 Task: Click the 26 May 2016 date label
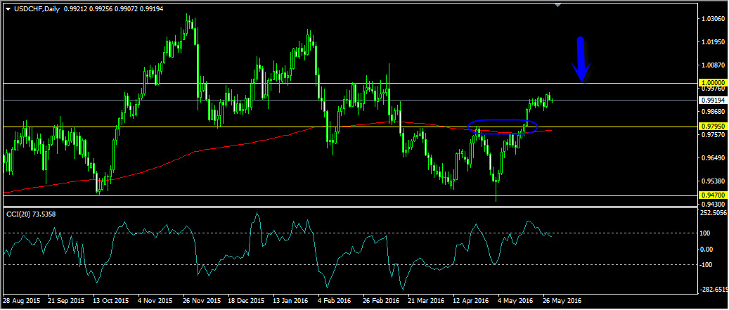tap(562, 301)
